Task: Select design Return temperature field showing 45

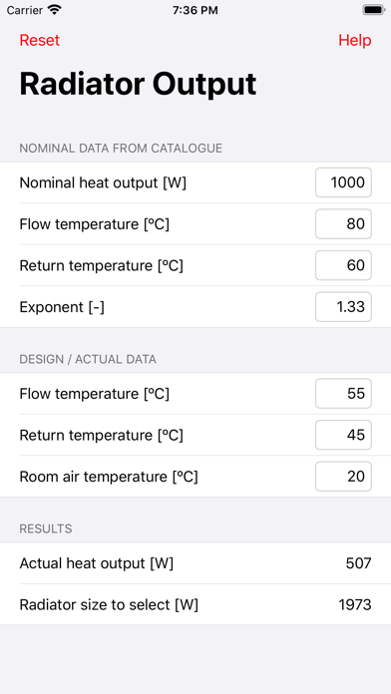Action: [343, 435]
